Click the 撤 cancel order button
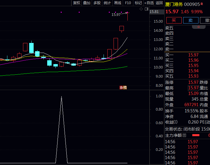 pos(205,20)
